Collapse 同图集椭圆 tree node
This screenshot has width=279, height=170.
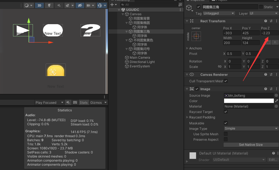(126, 23)
